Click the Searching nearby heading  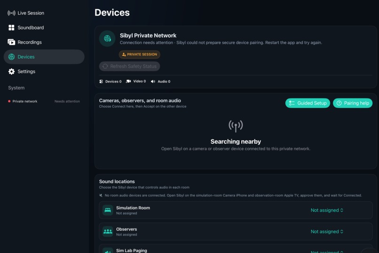pos(236,142)
